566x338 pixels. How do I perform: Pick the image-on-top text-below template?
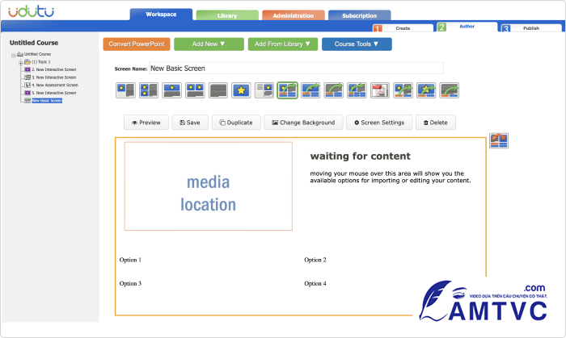click(171, 90)
